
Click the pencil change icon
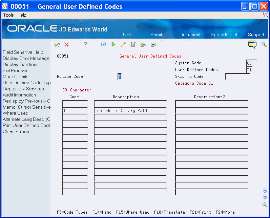coord(123,45)
